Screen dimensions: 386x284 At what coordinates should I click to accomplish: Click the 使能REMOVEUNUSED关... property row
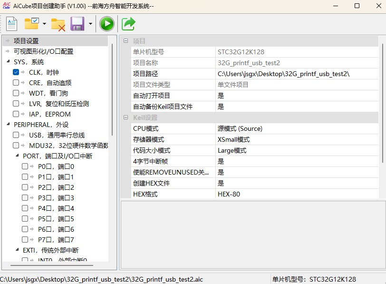(255, 172)
